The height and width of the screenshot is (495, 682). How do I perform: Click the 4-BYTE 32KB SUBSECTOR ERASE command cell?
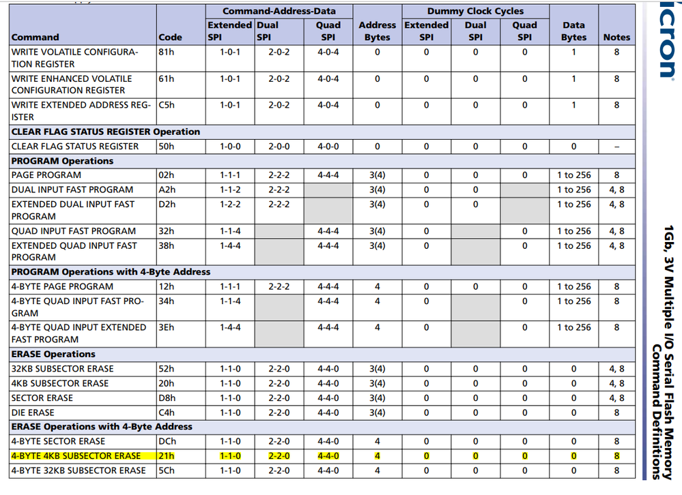83,470
